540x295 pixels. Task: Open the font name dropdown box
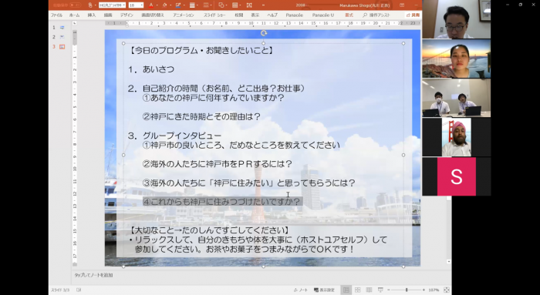tap(113, 5)
